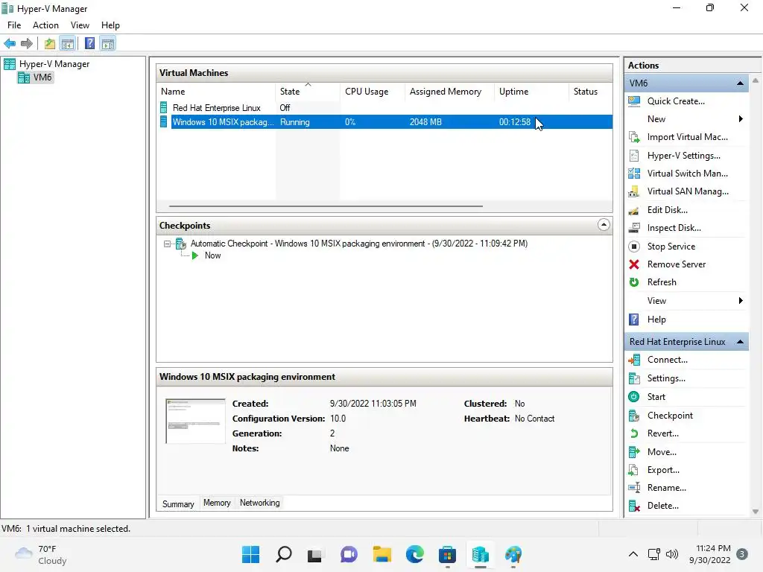Click the Revert arrow icon

(x=634, y=433)
